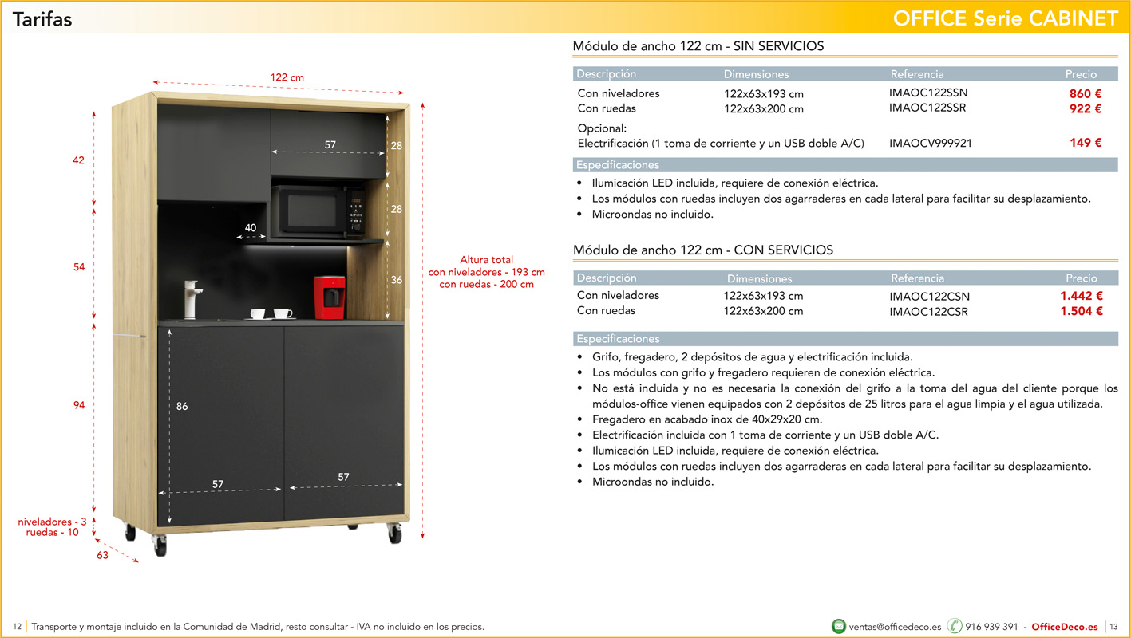Click the microwave on the cabinet shelf
Screen dimensions: 1131x638
click(318, 211)
